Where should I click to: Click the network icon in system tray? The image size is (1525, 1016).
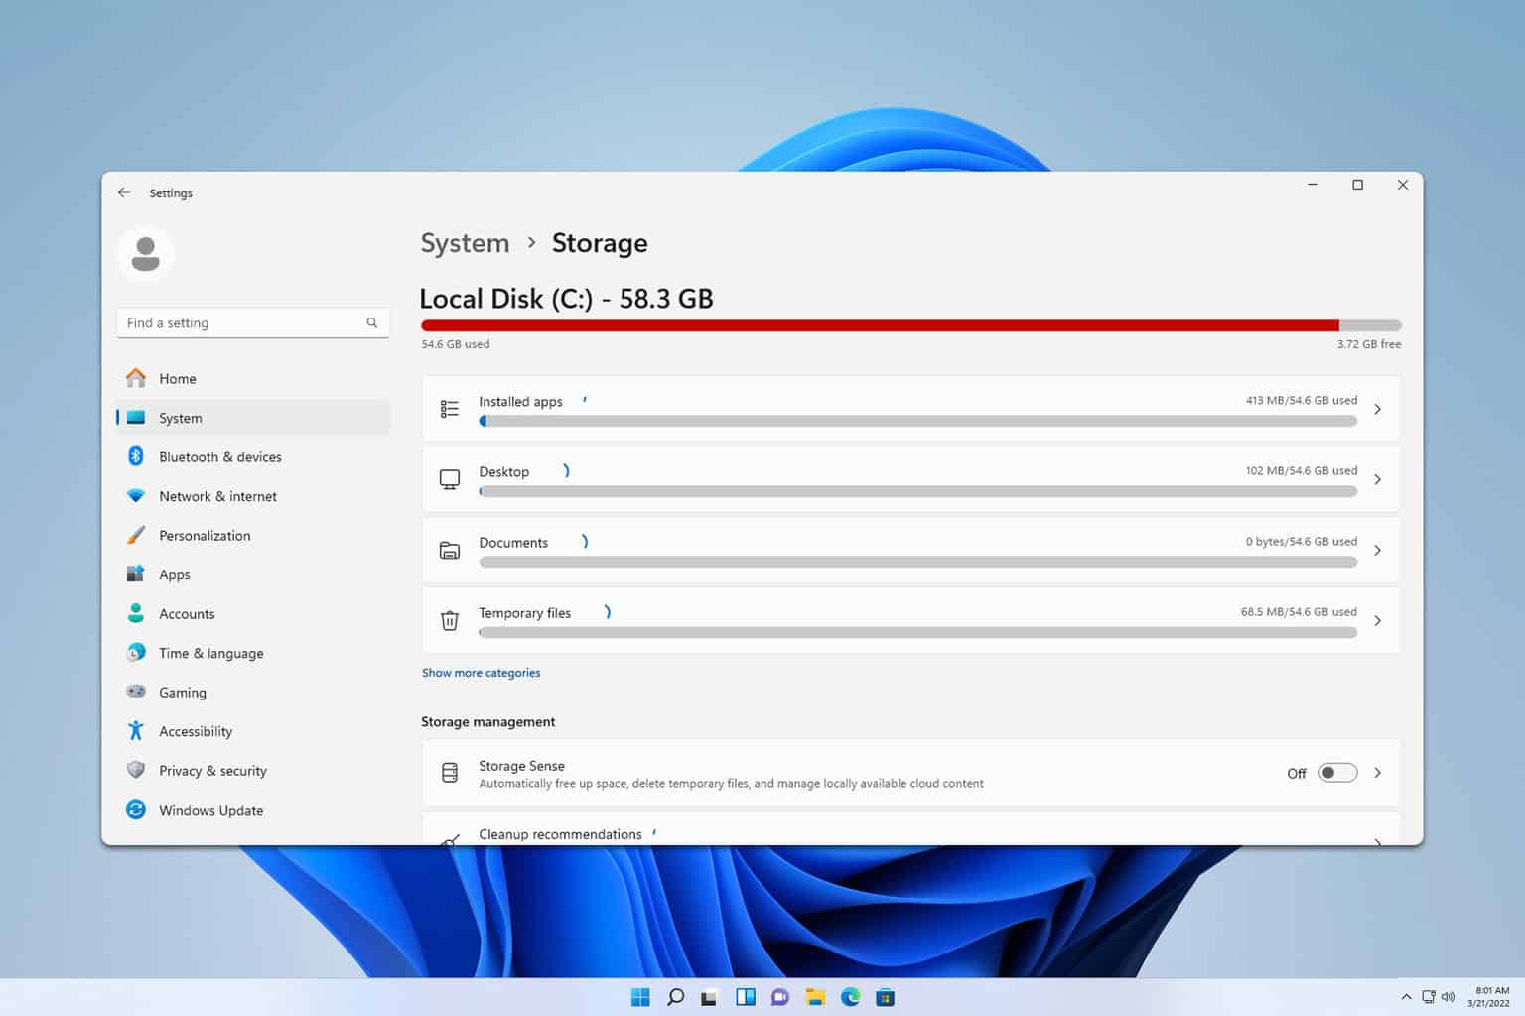coord(1428,997)
